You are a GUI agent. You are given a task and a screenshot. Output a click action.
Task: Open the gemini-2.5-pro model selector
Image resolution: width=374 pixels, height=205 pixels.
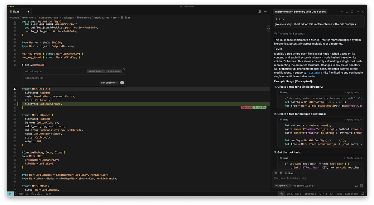click(304, 185)
